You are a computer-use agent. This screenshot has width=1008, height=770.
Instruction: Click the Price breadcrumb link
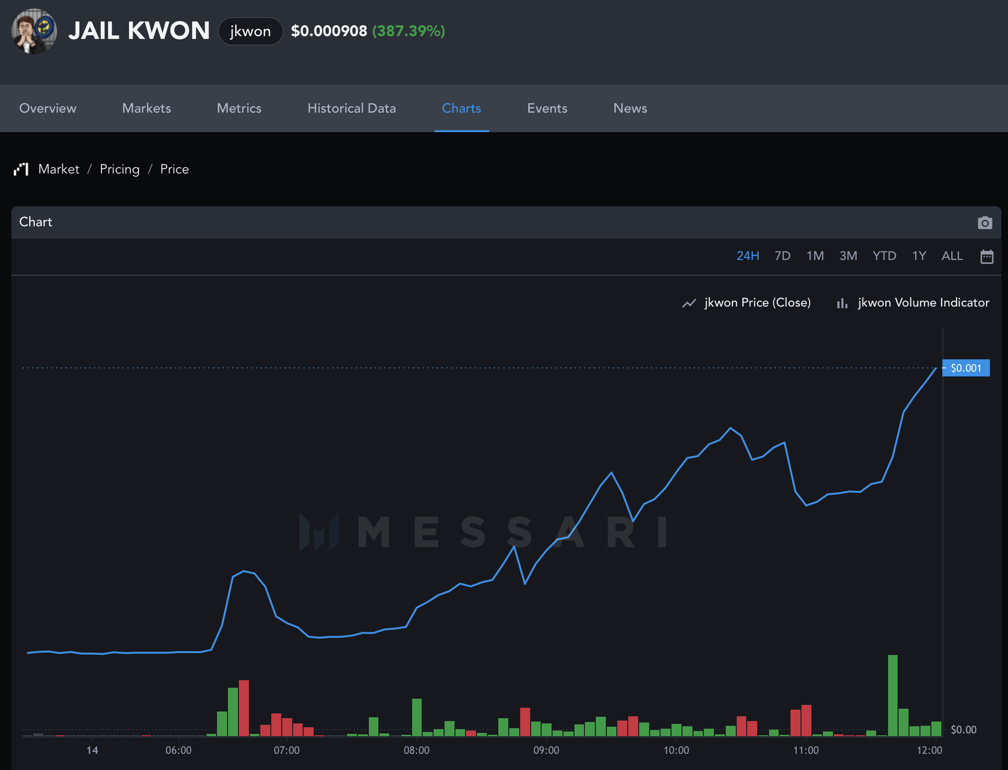tap(174, 169)
